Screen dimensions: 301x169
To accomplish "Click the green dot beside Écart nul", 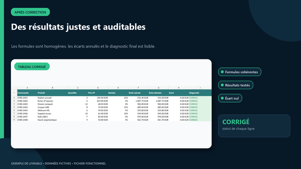I will tap(222, 98).
